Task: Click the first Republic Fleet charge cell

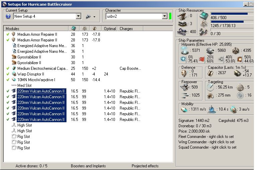Action: 130,91
